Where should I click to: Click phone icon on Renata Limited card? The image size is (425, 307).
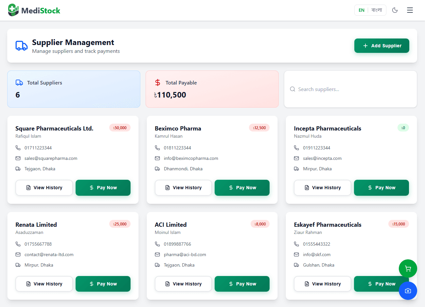[18, 244]
